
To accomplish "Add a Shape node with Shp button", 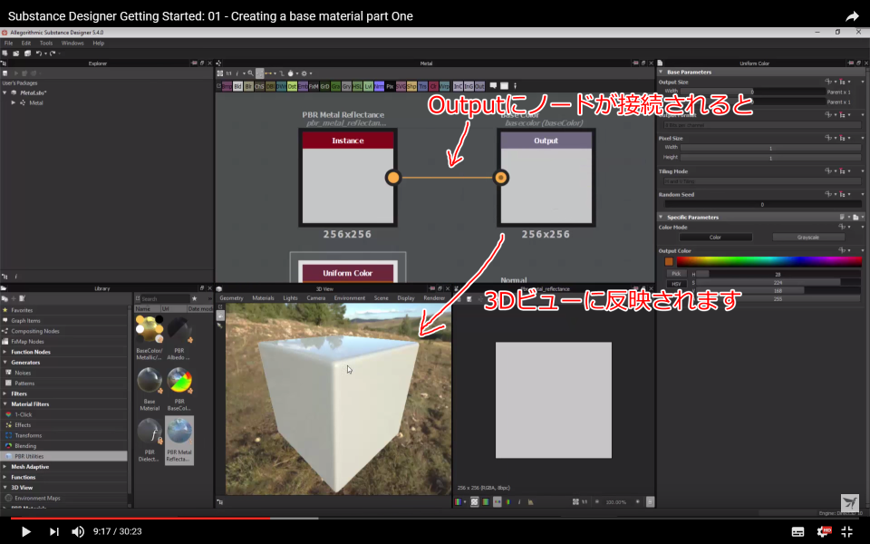I will 411,86.
